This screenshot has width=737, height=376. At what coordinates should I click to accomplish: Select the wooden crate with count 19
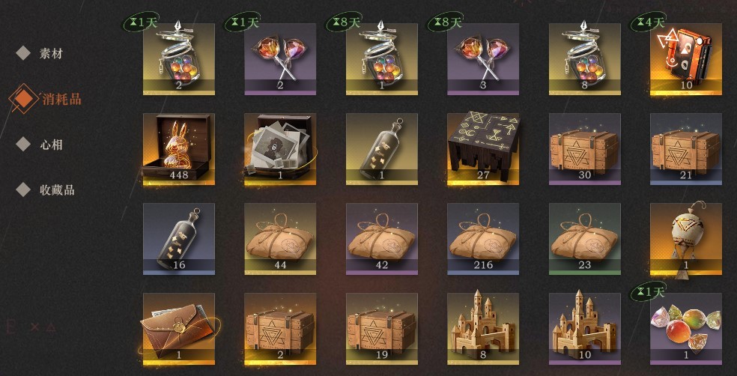pyautogui.click(x=382, y=329)
